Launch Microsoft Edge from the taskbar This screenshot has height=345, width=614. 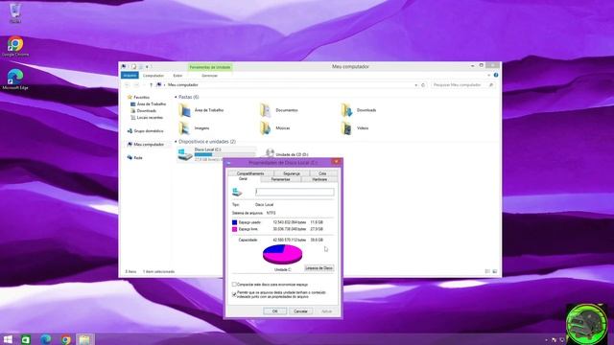pos(45,339)
